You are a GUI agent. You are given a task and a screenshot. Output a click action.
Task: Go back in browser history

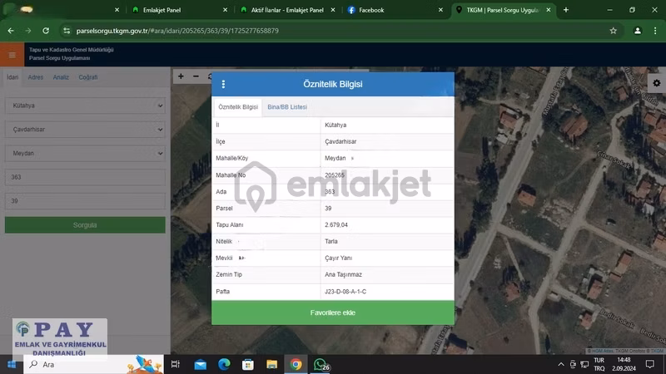coord(11,31)
